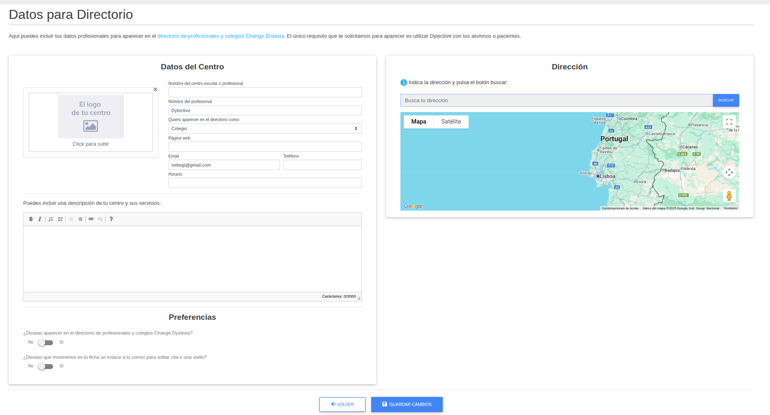Focus the Email input field
The height and width of the screenshot is (415, 770).
224,165
